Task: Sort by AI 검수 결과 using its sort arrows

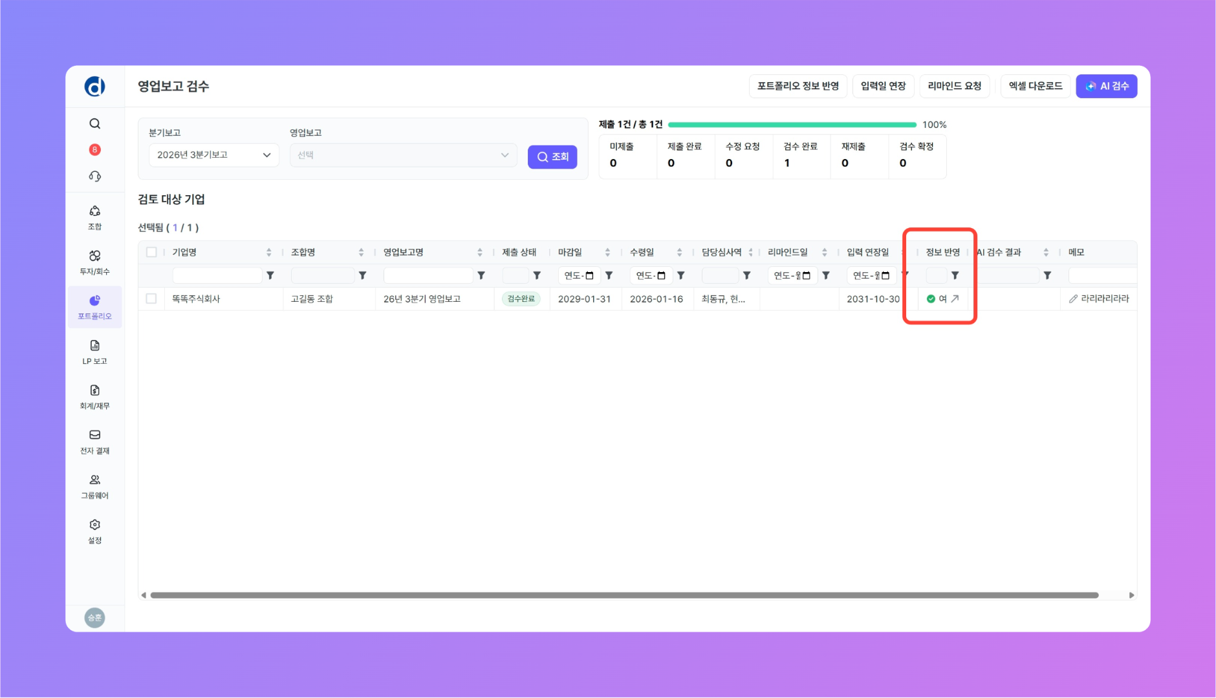Action: pyautogui.click(x=1046, y=252)
